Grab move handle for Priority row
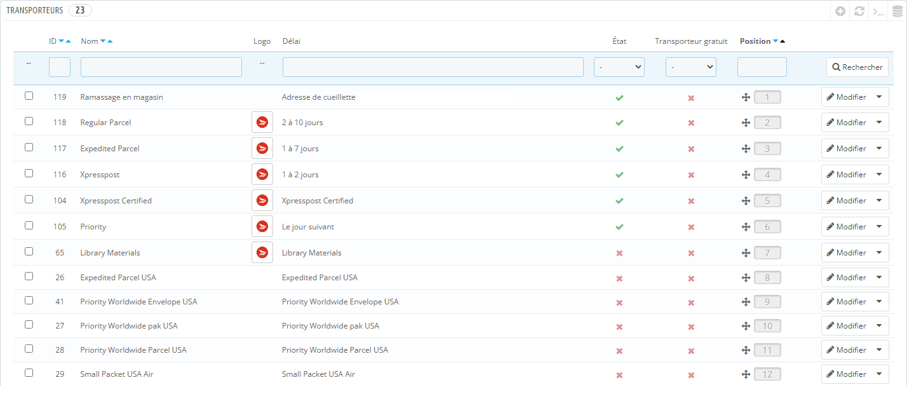 click(746, 227)
